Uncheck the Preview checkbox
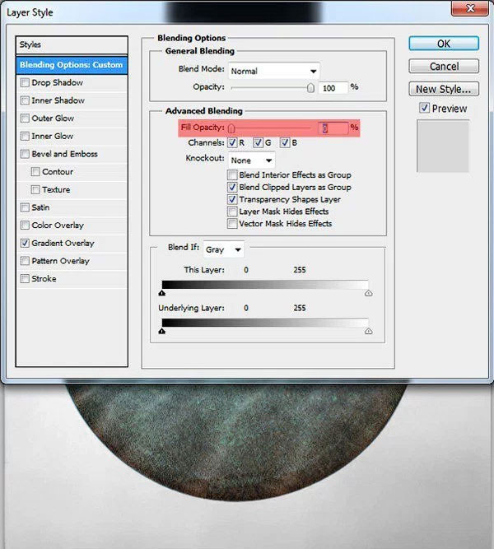The width and height of the screenshot is (494, 549). coord(424,109)
